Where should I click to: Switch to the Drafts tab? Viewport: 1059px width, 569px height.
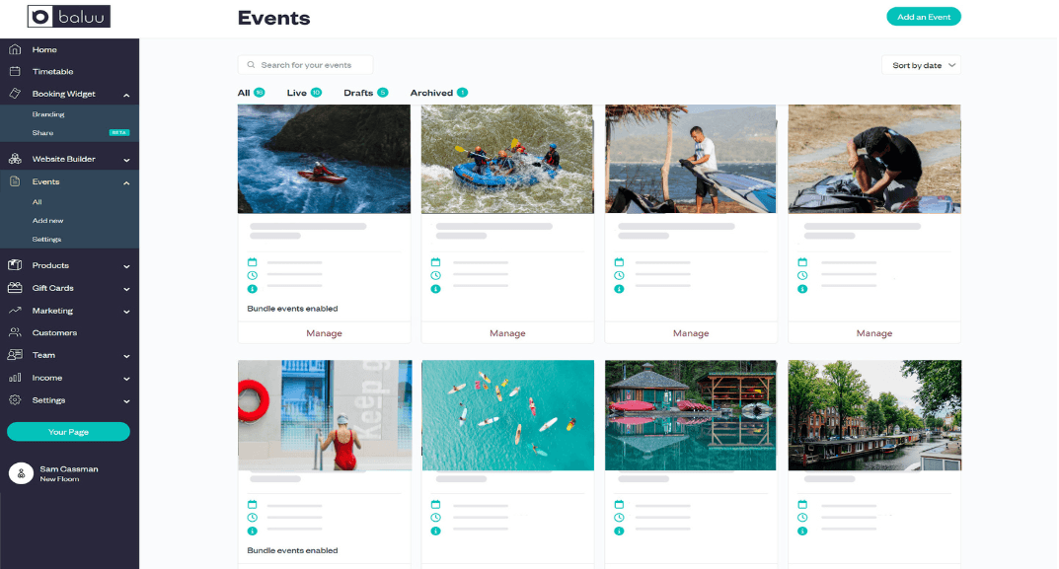358,93
